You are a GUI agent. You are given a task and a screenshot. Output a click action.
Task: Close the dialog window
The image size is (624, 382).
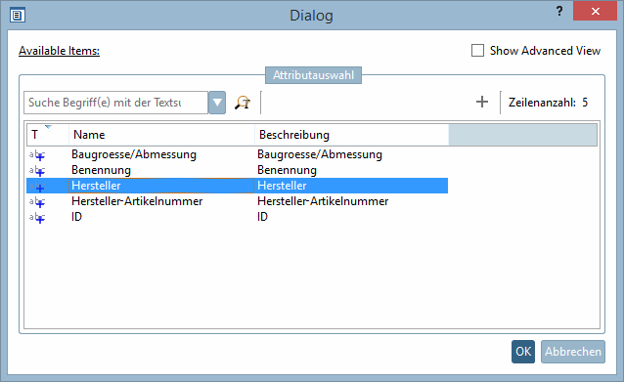pos(595,11)
